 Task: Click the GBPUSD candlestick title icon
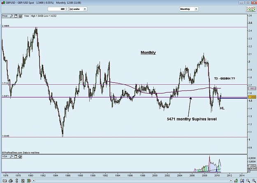point(3,3)
